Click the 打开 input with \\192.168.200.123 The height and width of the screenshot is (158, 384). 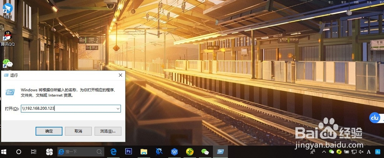tap(71, 109)
